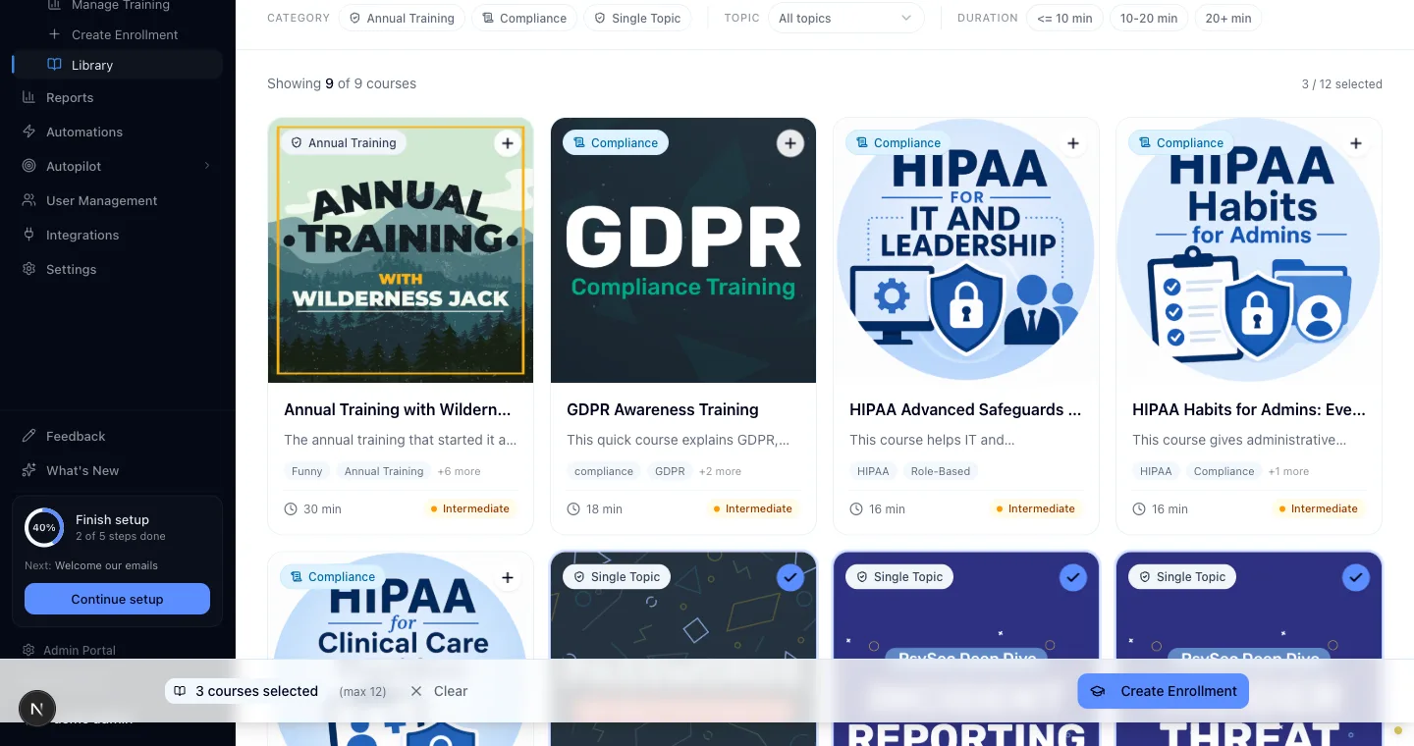Viewport: 1414px width, 746px height.
Task: Click the User Management people icon
Action: pyautogui.click(x=28, y=200)
